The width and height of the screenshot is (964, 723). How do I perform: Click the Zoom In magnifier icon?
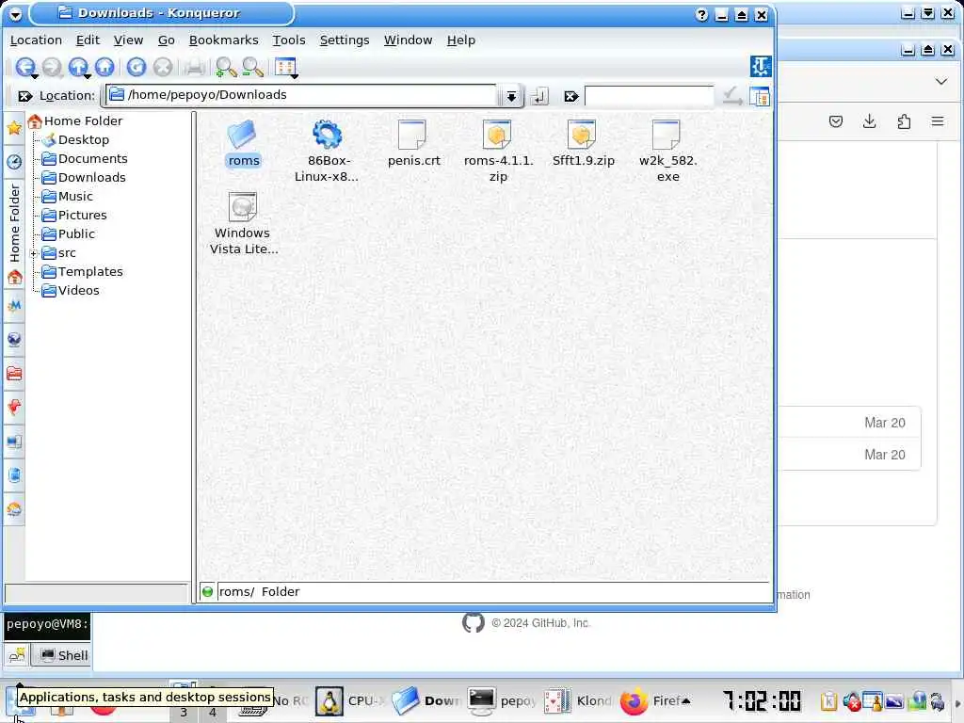(226, 67)
